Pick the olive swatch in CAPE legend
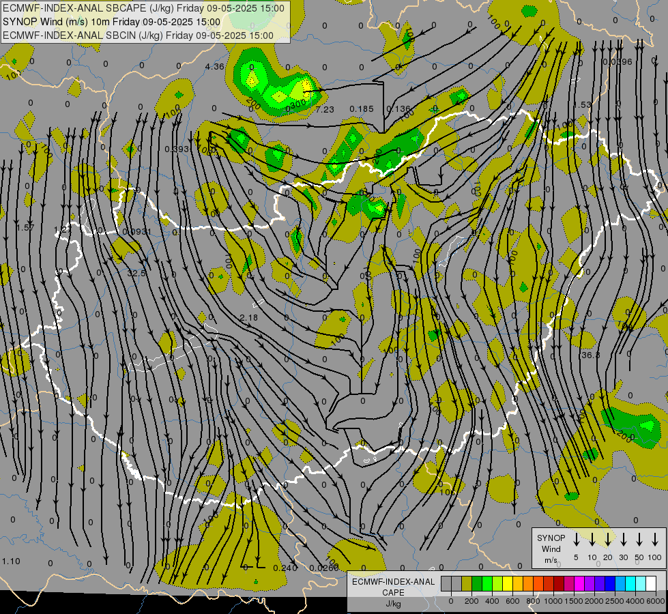Screen dimensions: 668x614 click(x=467, y=583)
